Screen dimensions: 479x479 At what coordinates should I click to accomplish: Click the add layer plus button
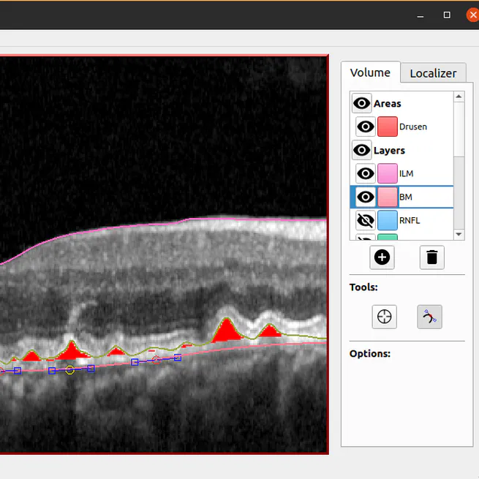pos(382,257)
